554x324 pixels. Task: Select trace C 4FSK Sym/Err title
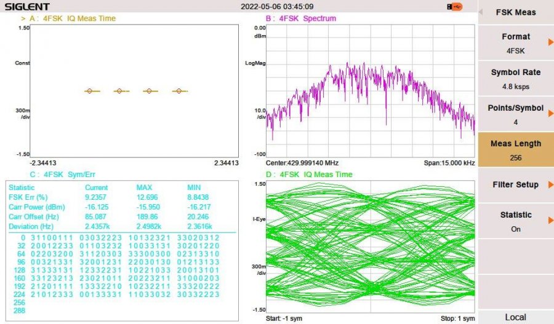63,175
